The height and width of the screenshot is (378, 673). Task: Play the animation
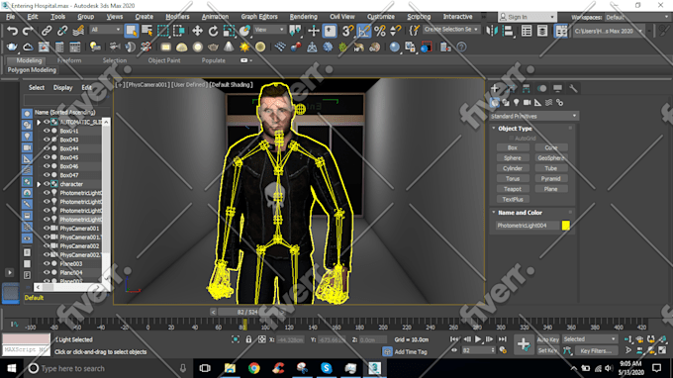[478, 339]
